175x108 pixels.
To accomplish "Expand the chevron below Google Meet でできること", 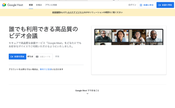I will (87, 93).
